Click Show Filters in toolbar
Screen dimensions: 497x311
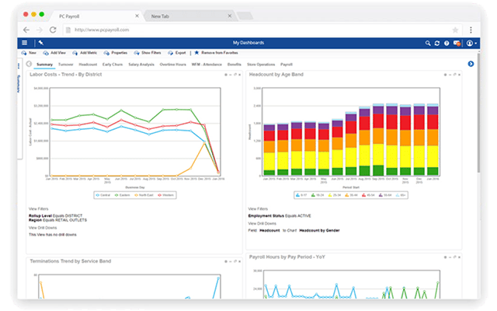148,53
